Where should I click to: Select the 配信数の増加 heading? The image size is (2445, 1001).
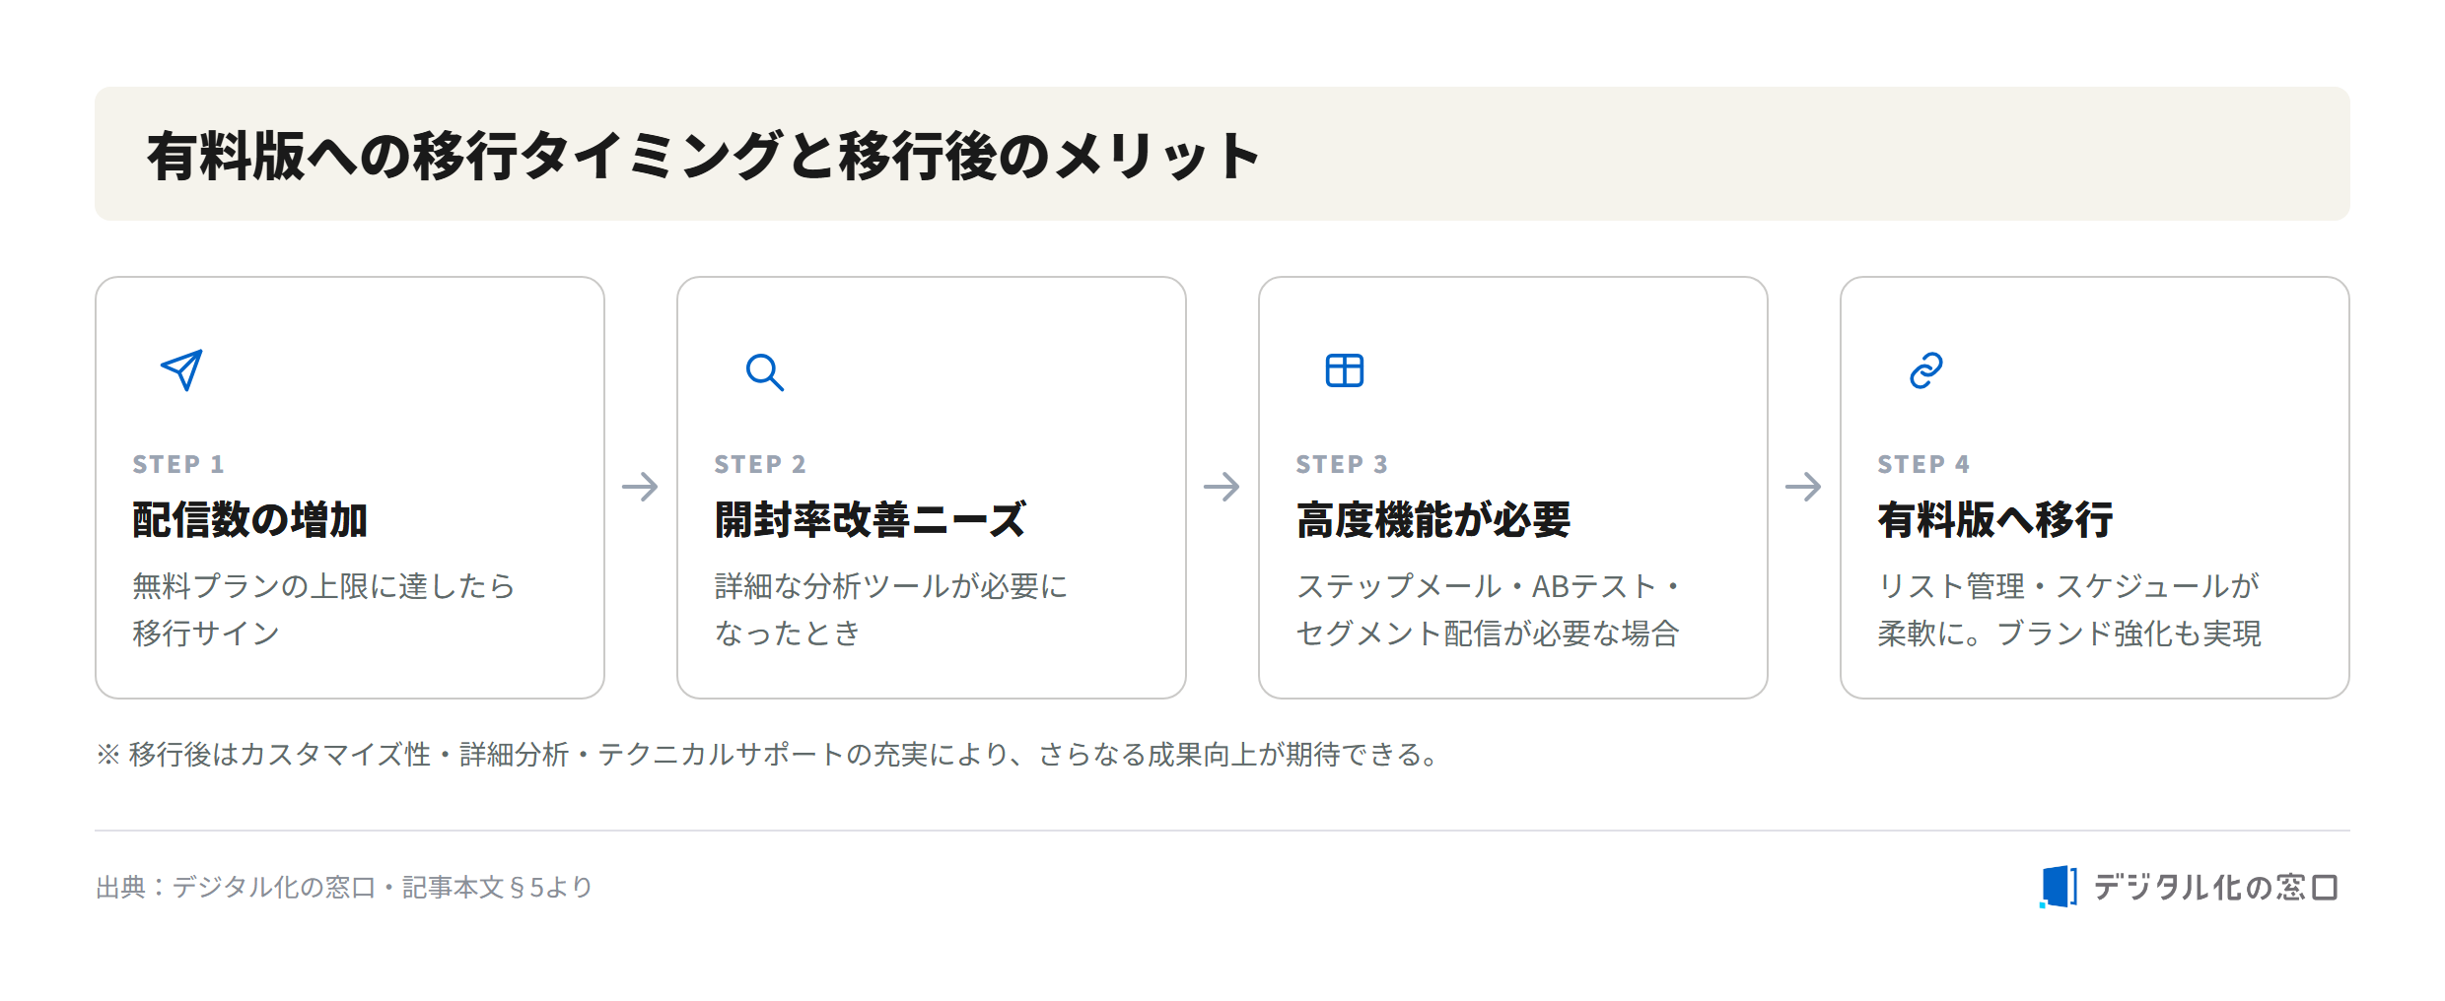coord(250,519)
